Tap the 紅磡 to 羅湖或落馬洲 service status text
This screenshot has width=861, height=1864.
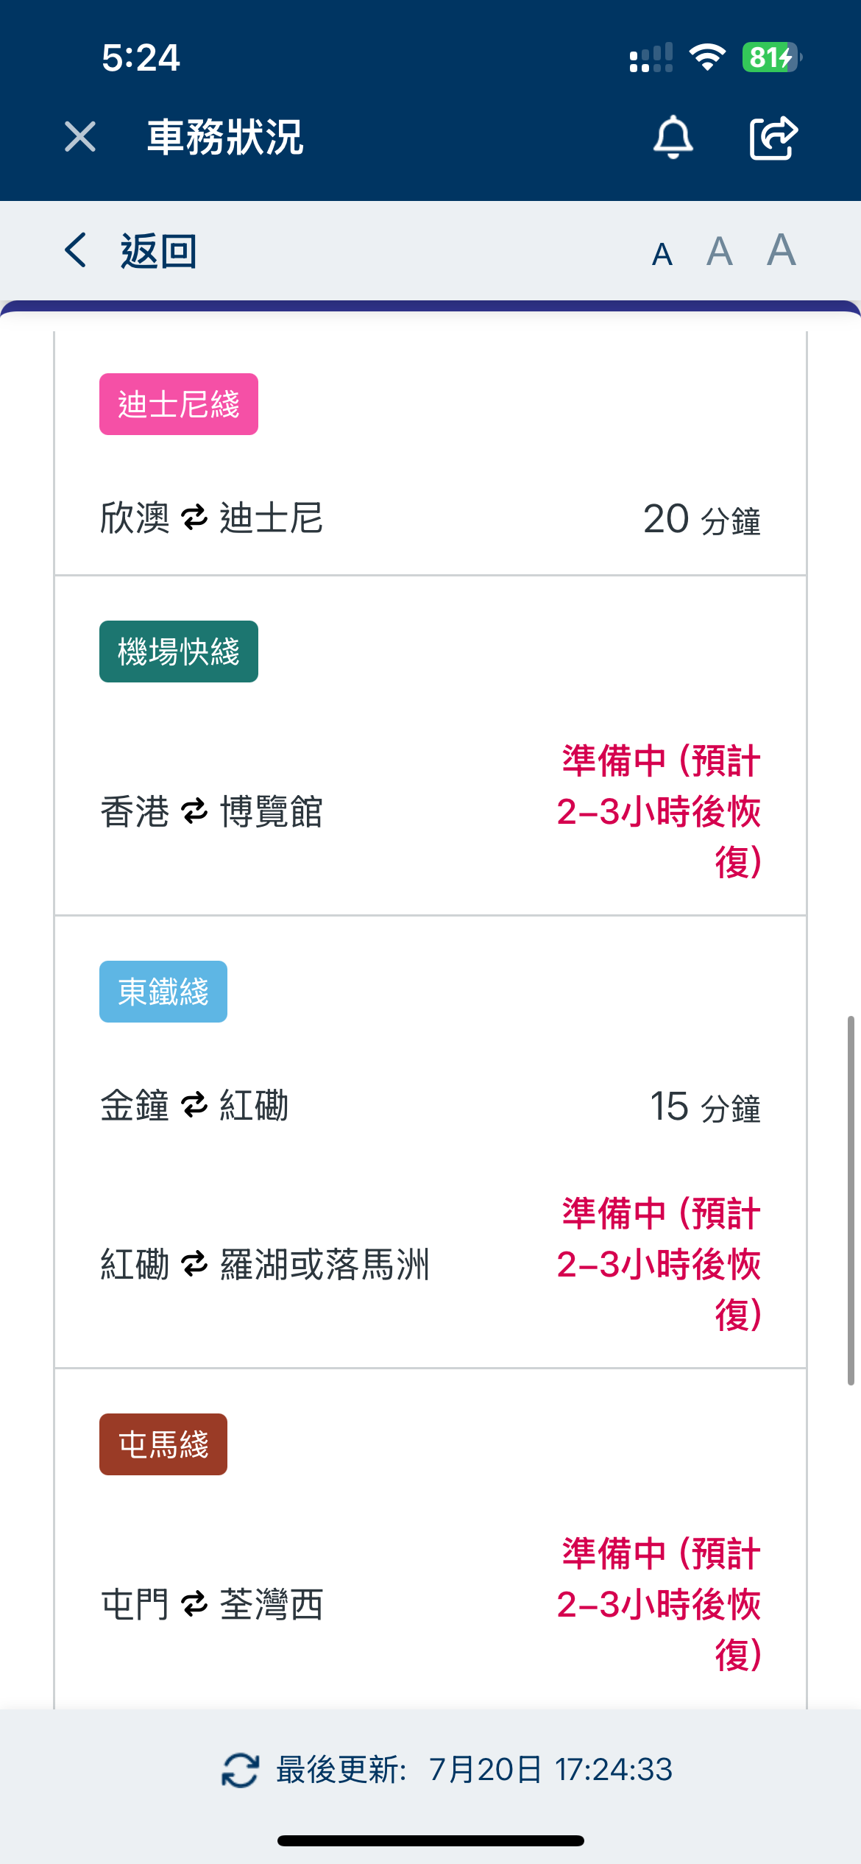pyautogui.click(x=659, y=1264)
